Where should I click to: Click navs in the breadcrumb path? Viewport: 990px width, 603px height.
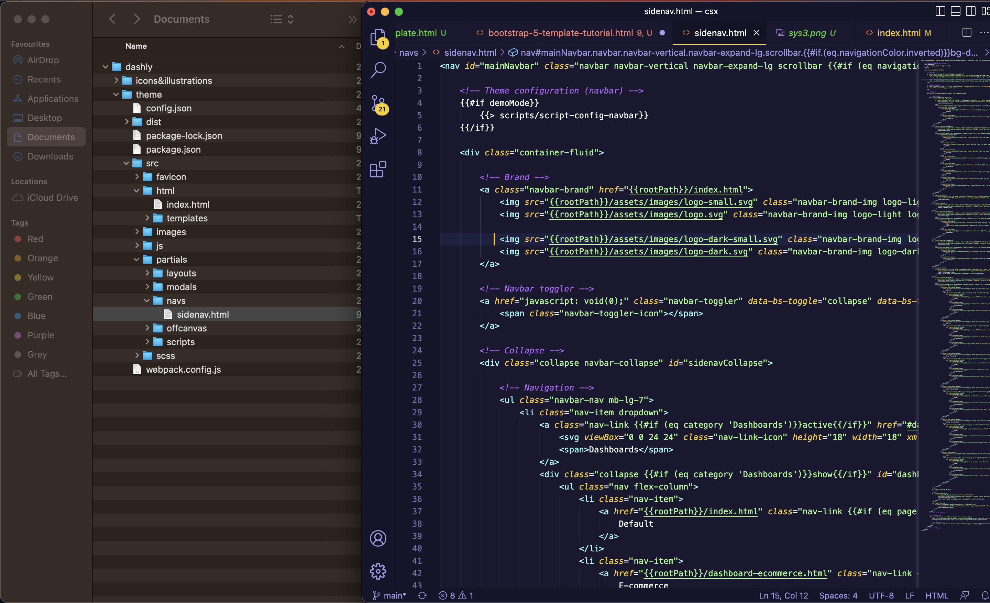[408, 53]
